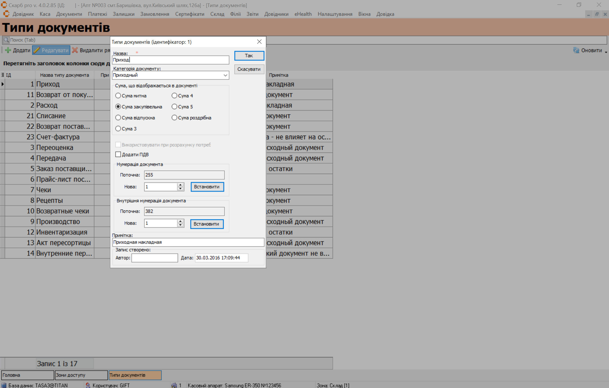This screenshot has width=609, height=388.
Task: Increase the Нова numbering spinner value
Action: click(x=180, y=185)
